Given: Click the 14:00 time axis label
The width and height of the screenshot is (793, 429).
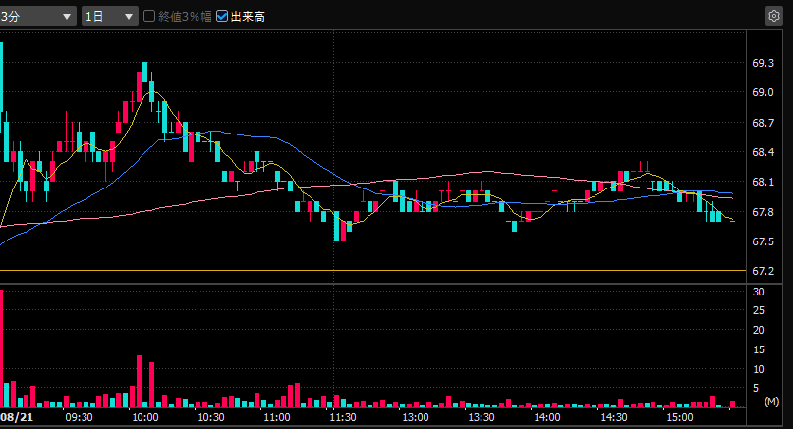Looking at the screenshot, I should point(547,417).
